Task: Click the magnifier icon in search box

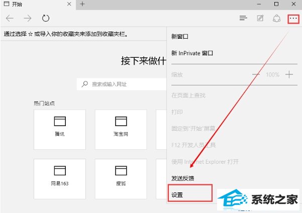Action: (x=84, y=84)
